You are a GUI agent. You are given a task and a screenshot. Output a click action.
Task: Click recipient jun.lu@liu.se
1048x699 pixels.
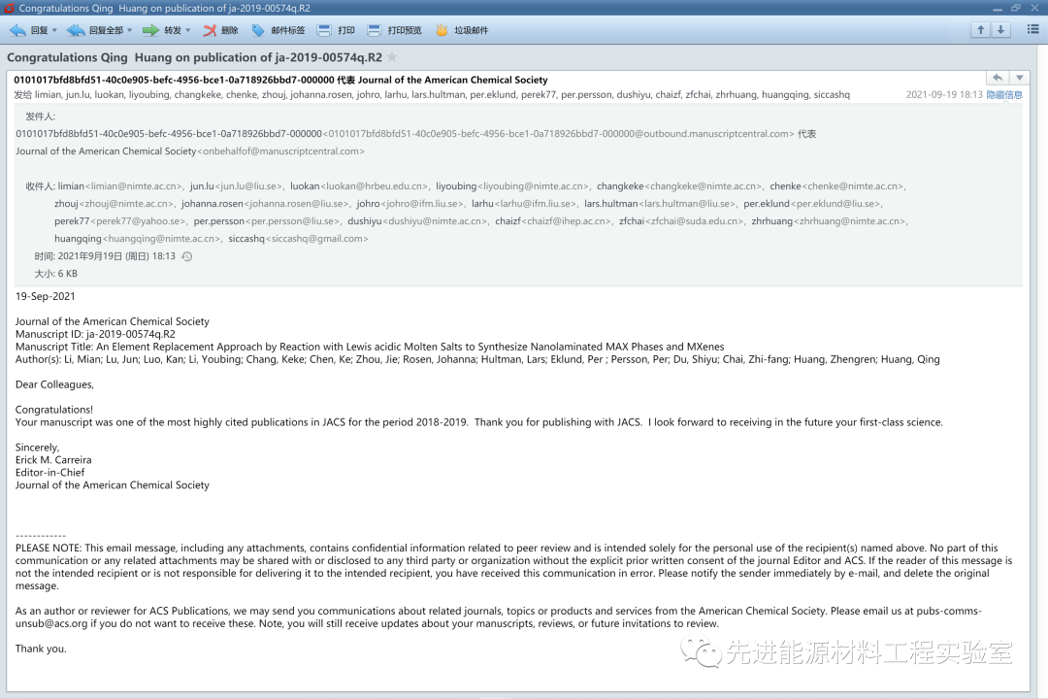click(x=248, y=186)
